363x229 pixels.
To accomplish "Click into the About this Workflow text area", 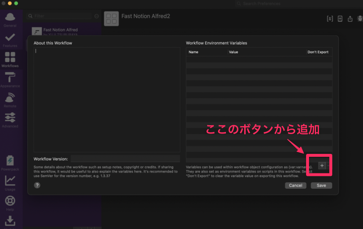I will click(x=107, y=100).
